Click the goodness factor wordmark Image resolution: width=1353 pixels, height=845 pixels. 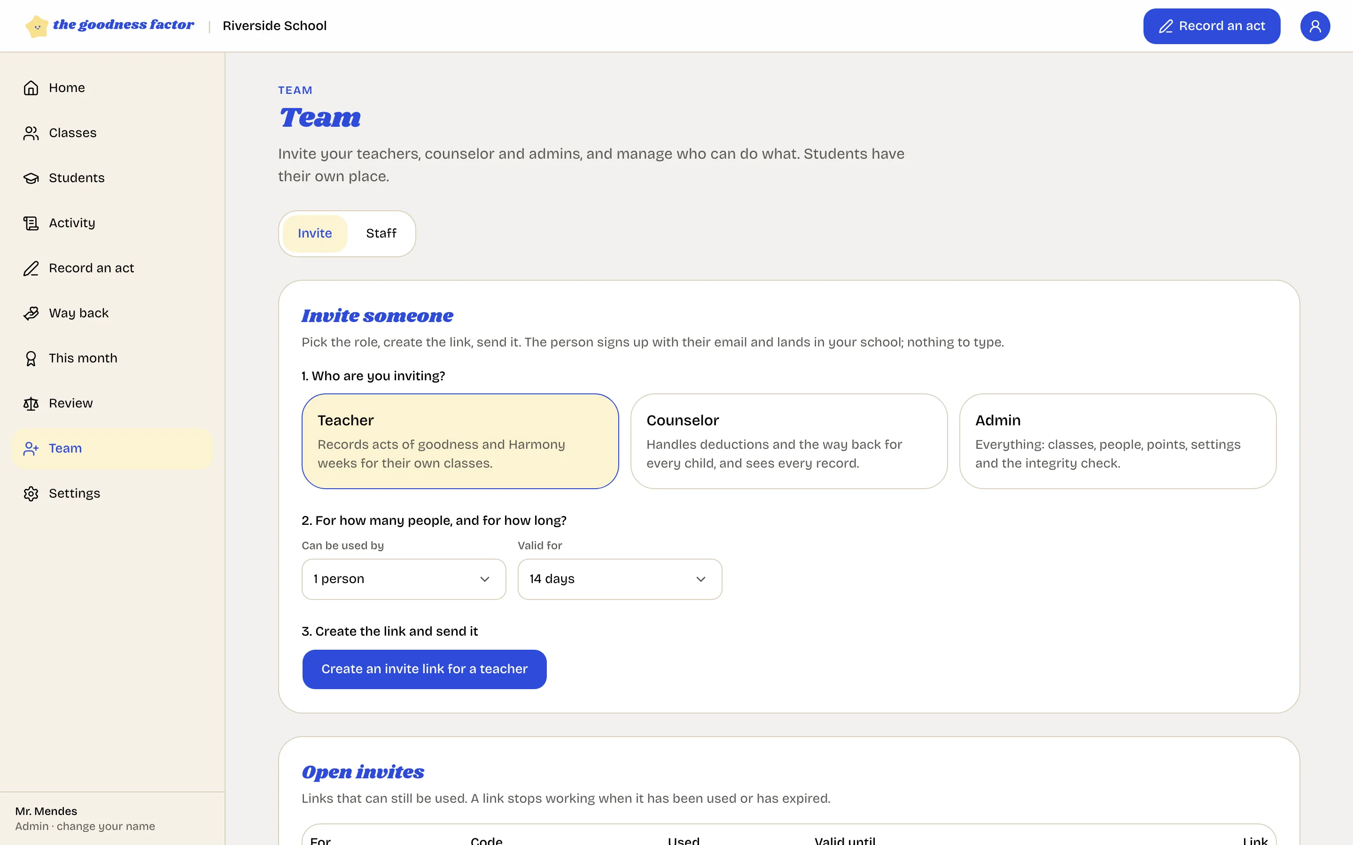pos(124,25)
